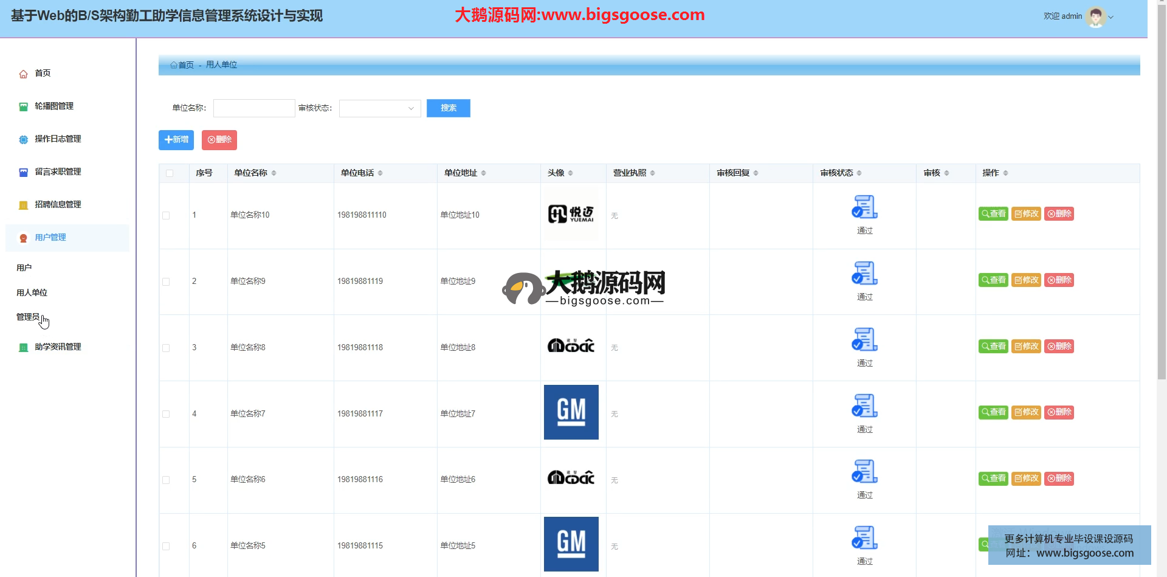Click the blue 搜索 search button
This screenshot has width=1167, height=577.
point(448,108)
